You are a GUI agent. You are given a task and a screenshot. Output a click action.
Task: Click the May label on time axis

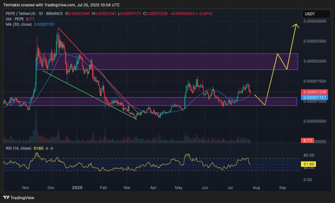[178, 188]
